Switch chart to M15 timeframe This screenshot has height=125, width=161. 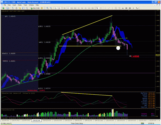pyautogui.click(x=72, y=8)
